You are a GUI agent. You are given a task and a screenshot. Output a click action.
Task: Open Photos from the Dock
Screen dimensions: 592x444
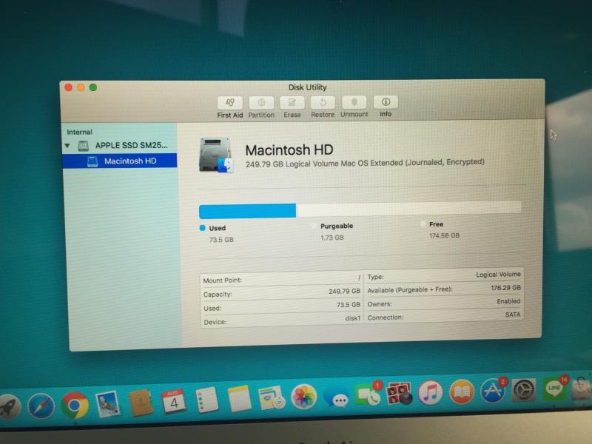coord(303,397)
